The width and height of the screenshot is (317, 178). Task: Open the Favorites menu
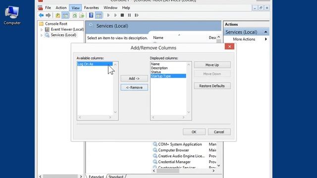91,8
